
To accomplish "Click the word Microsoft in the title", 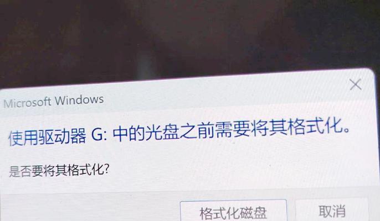I will click(x=27, y=103).
